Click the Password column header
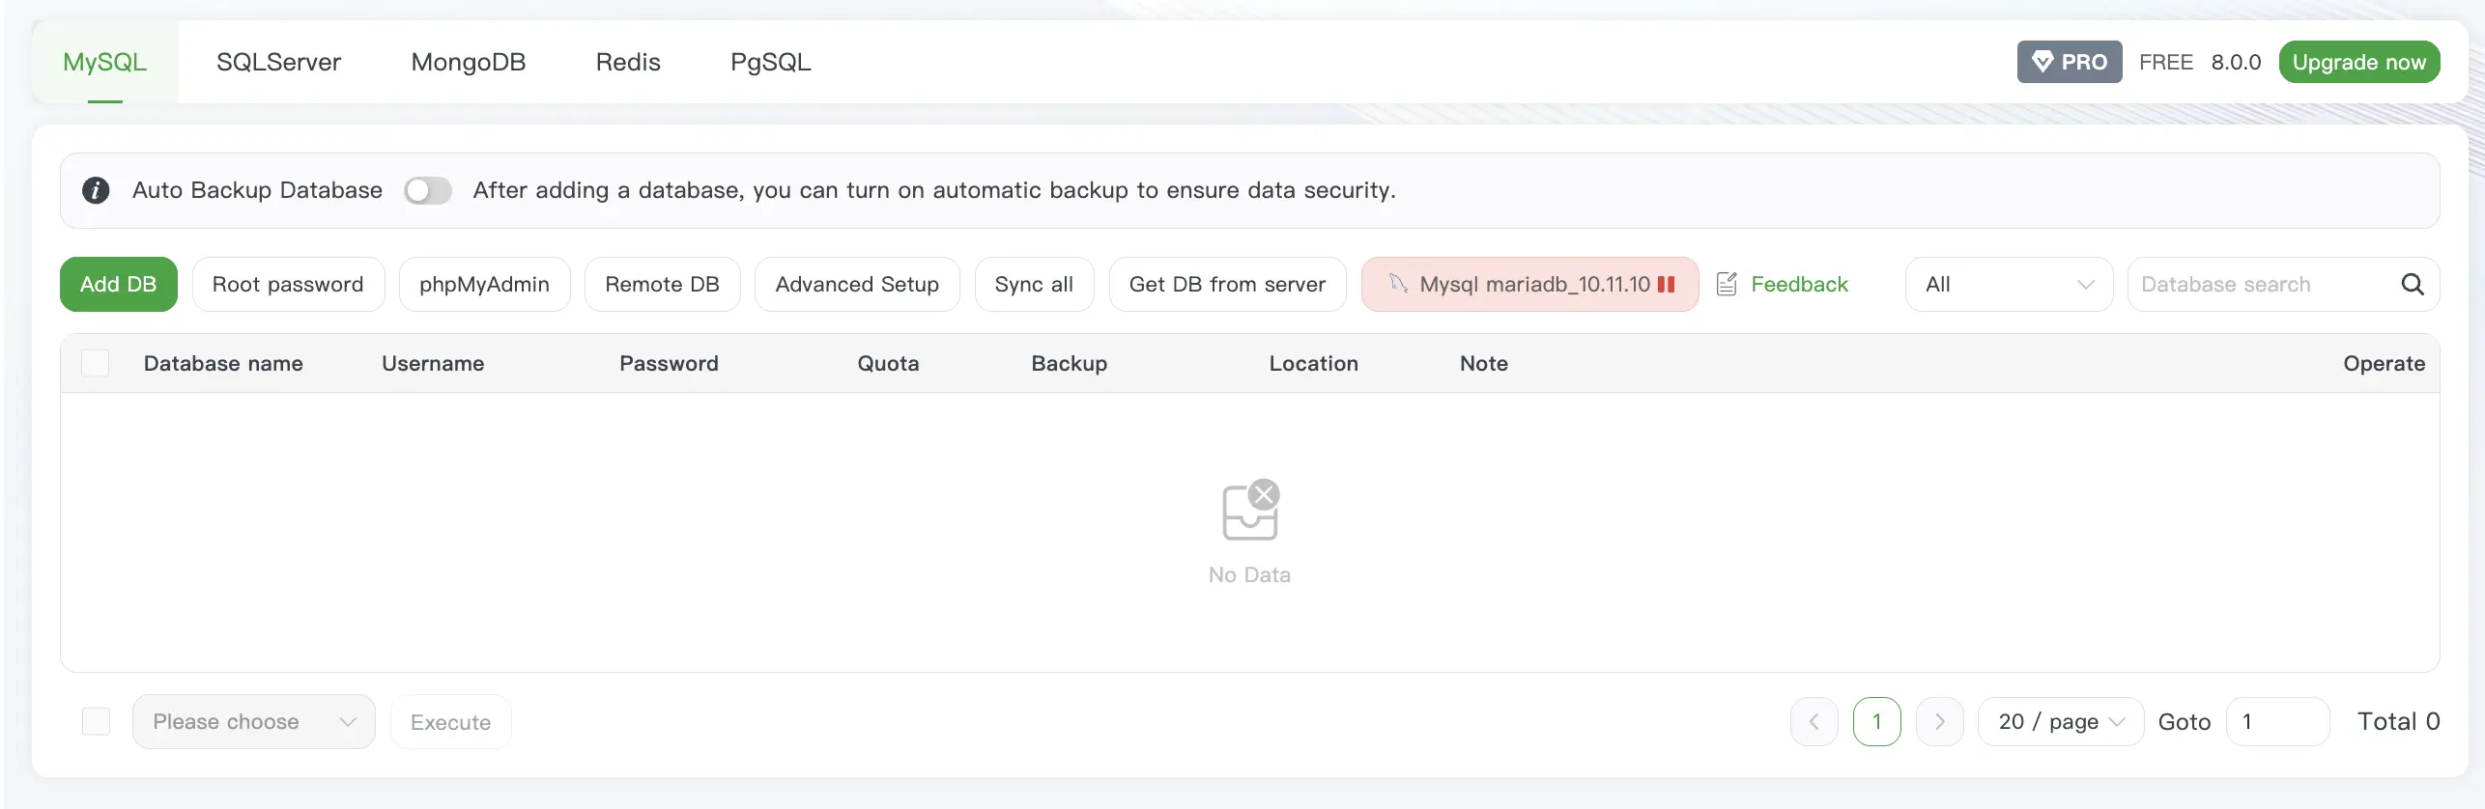This screenshot has height=809, width=2485. pyautogui.click(x=669, y=363)
